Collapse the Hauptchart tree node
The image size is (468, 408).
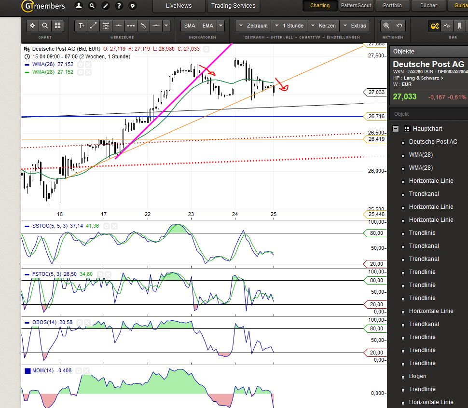pyautogui.click(x=396, y=129)
